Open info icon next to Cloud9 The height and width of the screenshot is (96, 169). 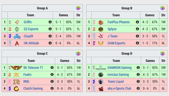point(50,36)
